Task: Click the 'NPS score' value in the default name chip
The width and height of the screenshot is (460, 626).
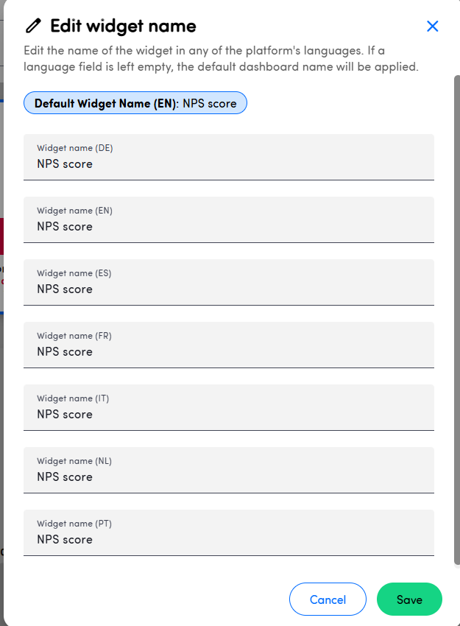Action: coord(210,103)
